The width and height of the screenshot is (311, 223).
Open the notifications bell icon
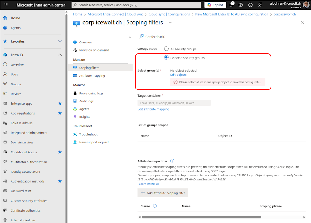point(231,5)
